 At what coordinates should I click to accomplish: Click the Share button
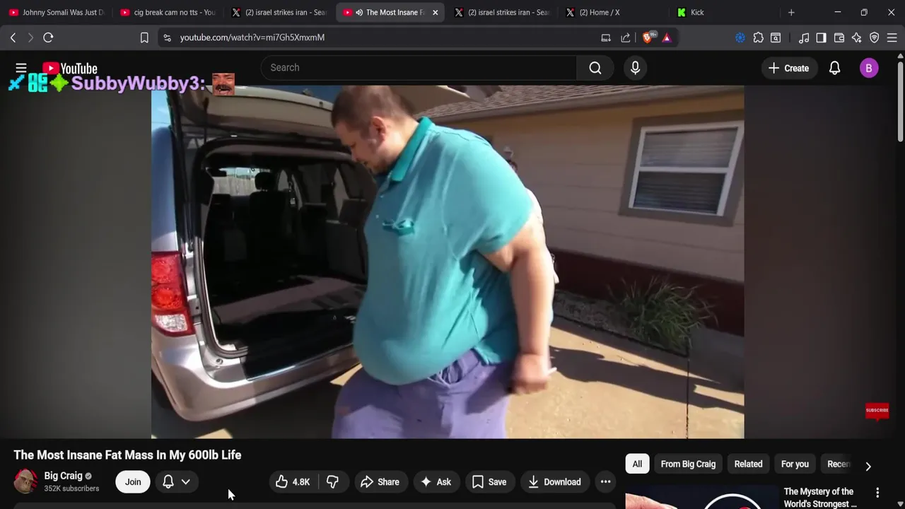pyautogui.click(x=380, y=482)
